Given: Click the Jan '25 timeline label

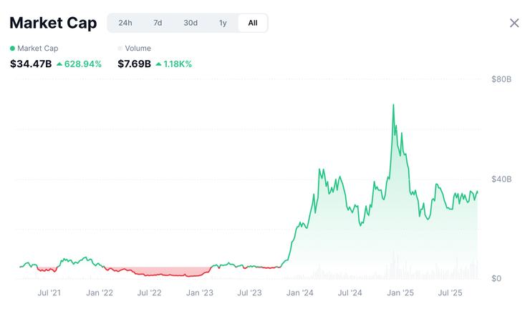Looking at the screenshot, I should (x=400, y=292).
